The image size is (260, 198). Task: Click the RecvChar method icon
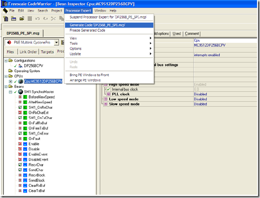pos(25,165)
